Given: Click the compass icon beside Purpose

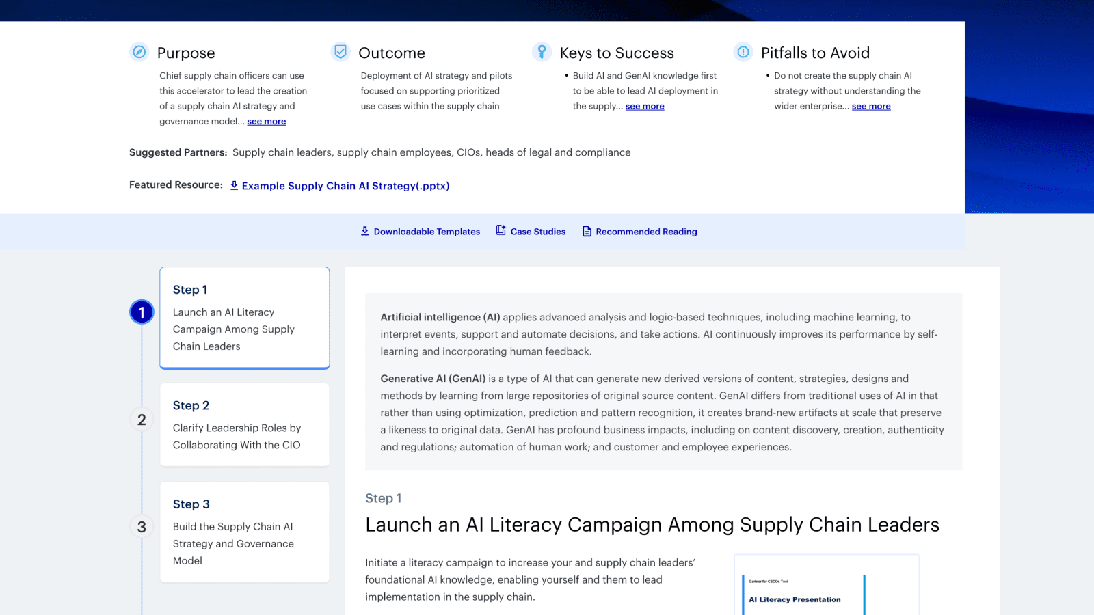Looking at the screenshot, I should (139, 52).
